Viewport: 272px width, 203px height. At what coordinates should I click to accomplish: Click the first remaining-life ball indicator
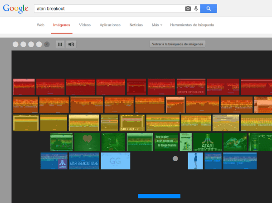[x=15, y=44]
